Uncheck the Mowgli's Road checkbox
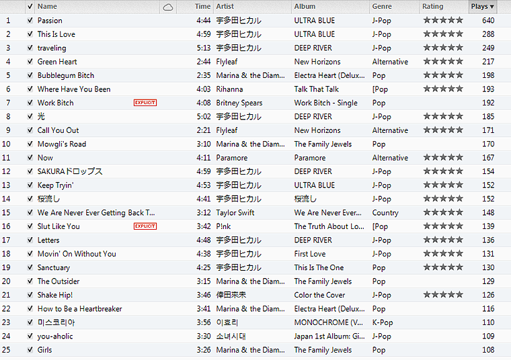 (x=30, y=144)
